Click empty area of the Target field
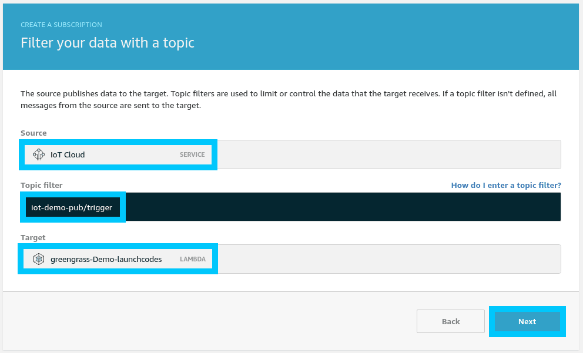Viewport: 583px width, 353px height. (x=388, y=259)
